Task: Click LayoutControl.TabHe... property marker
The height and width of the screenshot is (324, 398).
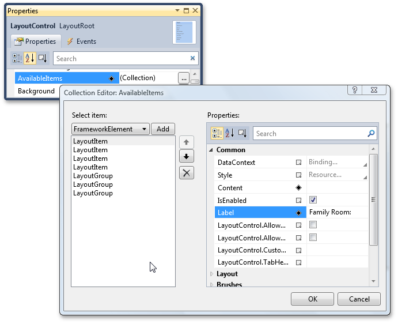Action: 298,262
